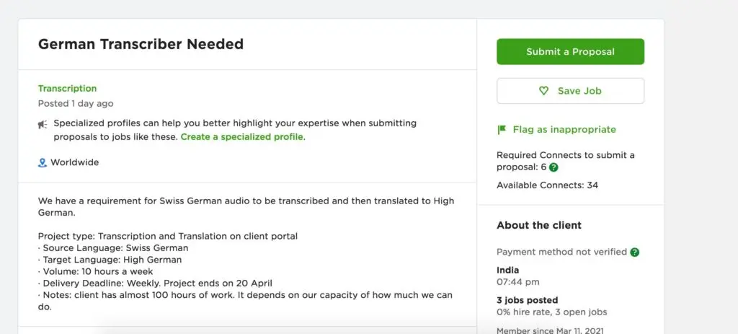Click the megaphone icon beside specialized profiles tip
This screenshot has height=334, width=738.
tap(43, 124)
